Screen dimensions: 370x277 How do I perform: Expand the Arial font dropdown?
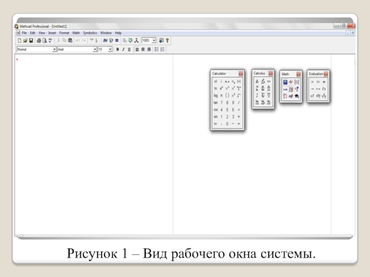tap(95, 49)
